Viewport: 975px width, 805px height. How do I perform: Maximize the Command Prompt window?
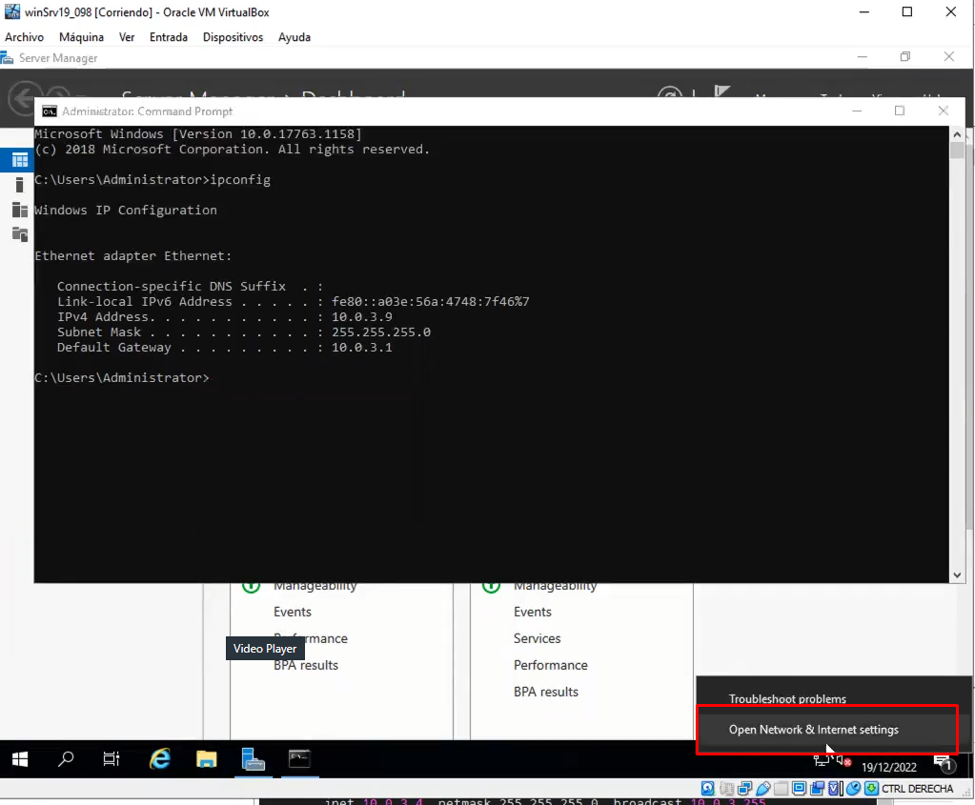pos(899,111)
